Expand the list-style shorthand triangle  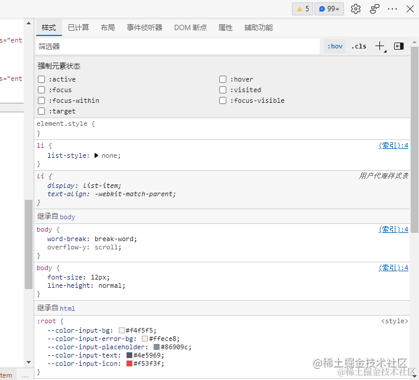tap(96, 155)
